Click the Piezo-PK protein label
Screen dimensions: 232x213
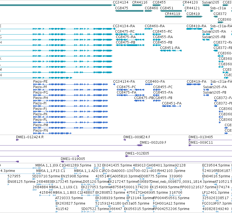pyautogui.click(x=40, y=115)
